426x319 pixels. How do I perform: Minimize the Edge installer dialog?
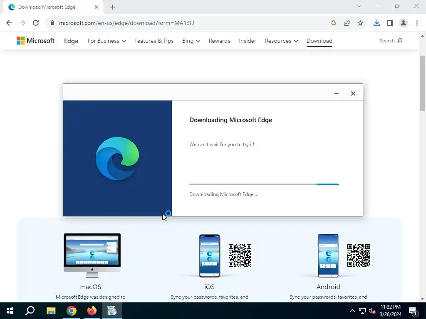click(336, 93)
